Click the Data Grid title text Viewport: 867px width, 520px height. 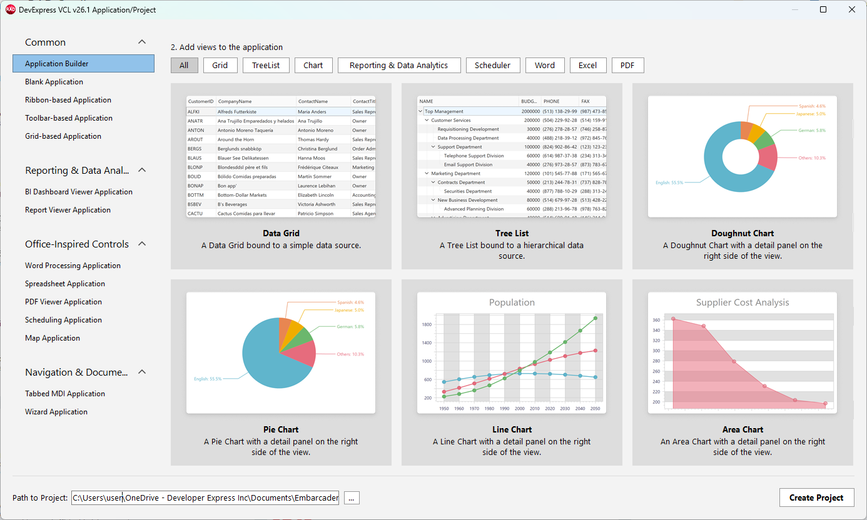(x=281, y=234)
